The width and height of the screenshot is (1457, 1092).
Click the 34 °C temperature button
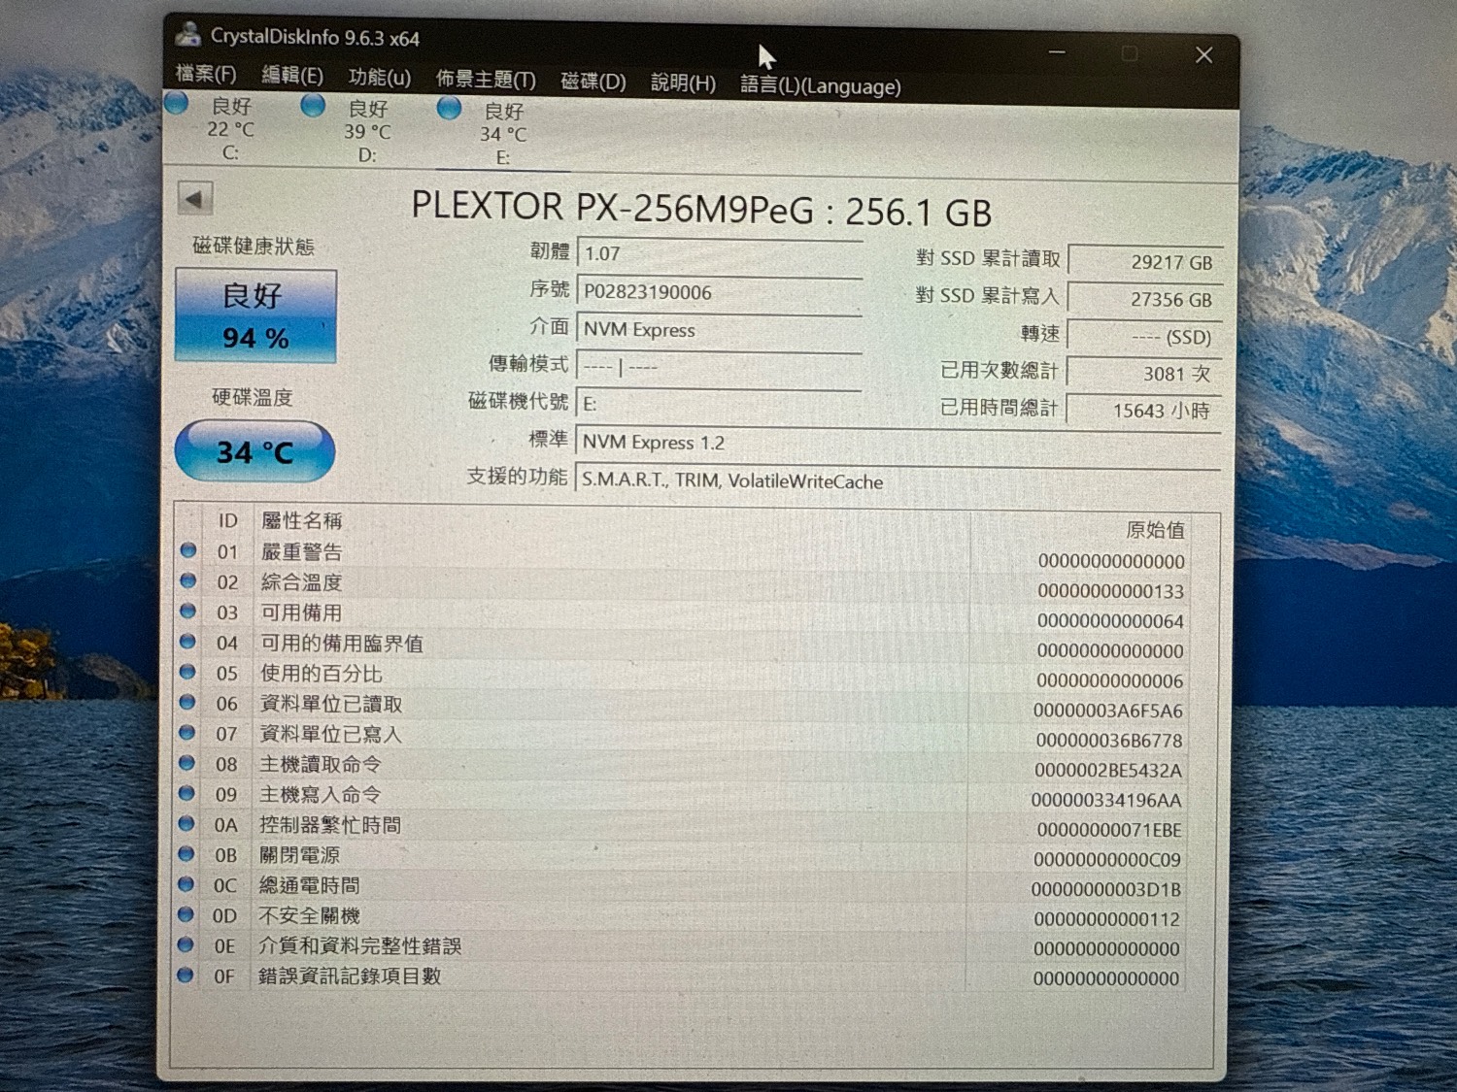pyautogui.click(x=254, y=451)
